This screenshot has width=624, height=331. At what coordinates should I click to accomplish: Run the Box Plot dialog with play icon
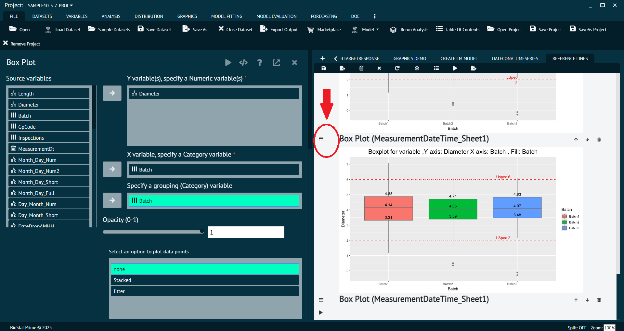click(228, 62)
